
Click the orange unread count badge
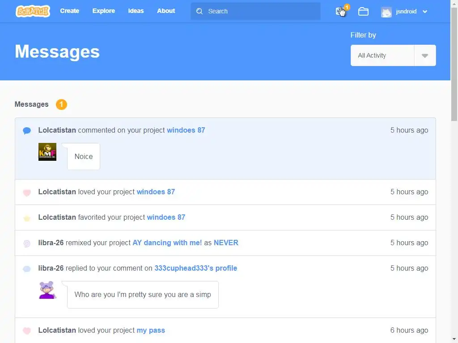click(61, 104)
